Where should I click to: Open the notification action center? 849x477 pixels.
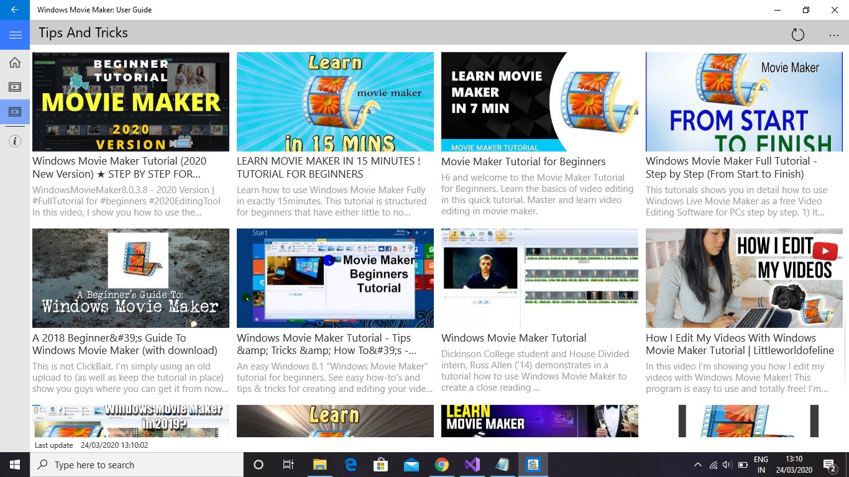click(829, 465)
